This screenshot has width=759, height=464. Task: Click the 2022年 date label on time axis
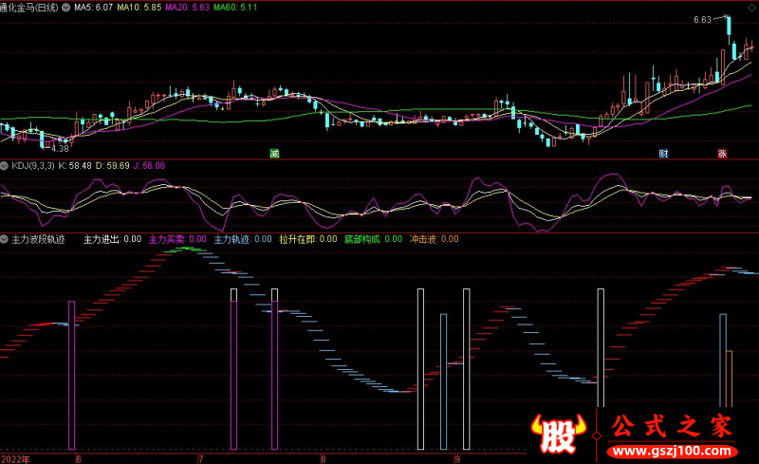coord(15,457)
